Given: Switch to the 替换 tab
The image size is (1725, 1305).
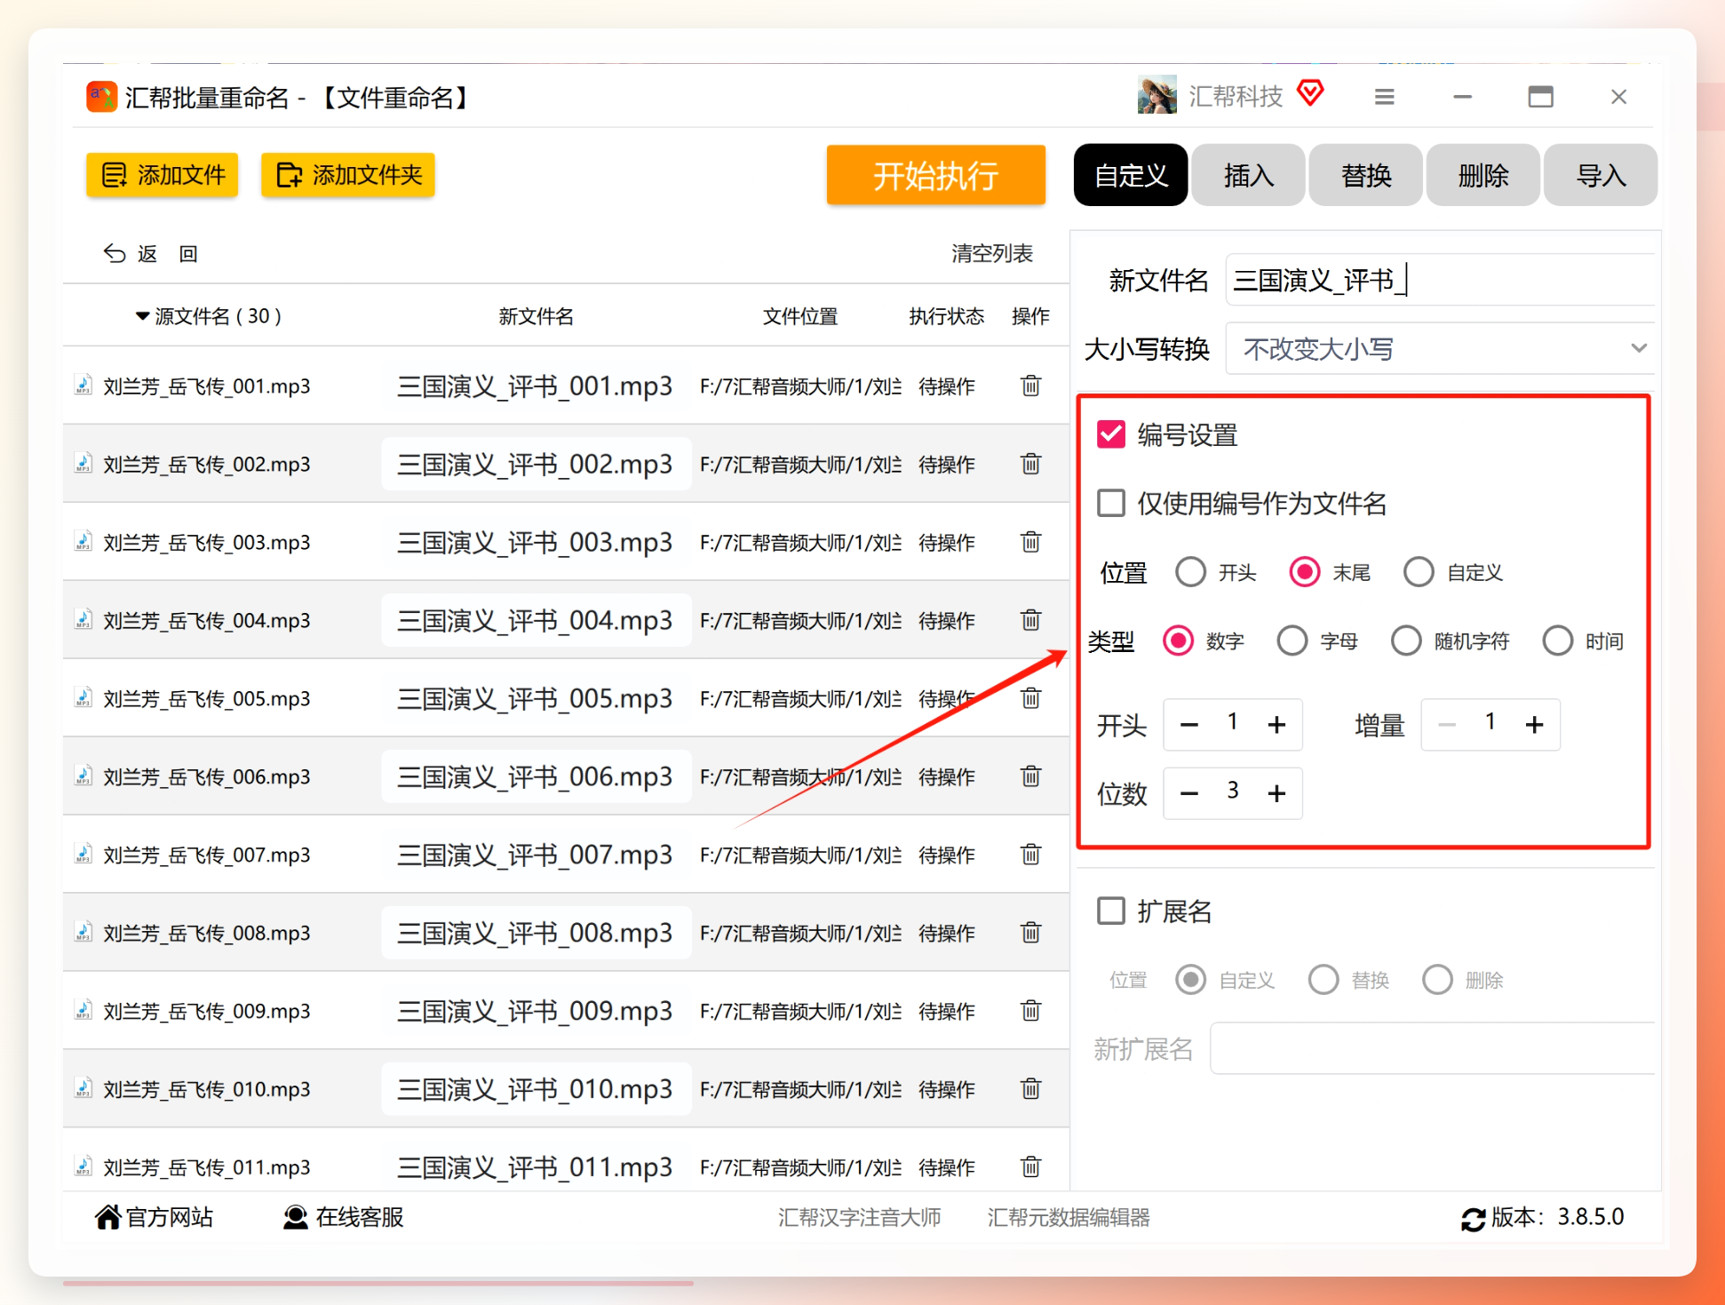Looking at the screenshot, I should click(1365, 175).
